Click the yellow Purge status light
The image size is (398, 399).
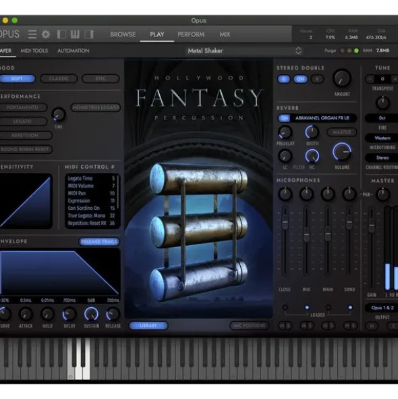pos(349,51)
